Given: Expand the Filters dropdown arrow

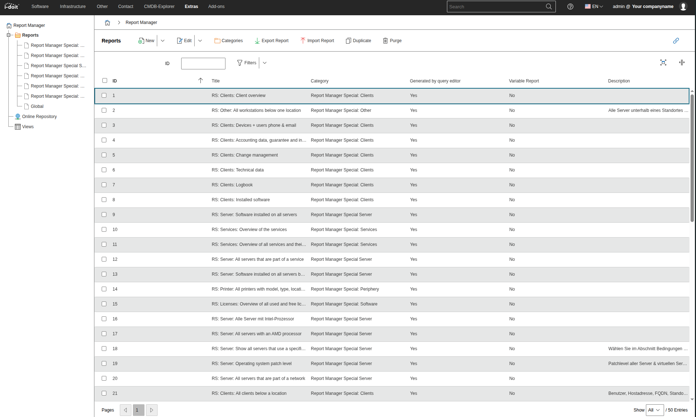Looking at the screenshot, I should (x=265, y=63).
